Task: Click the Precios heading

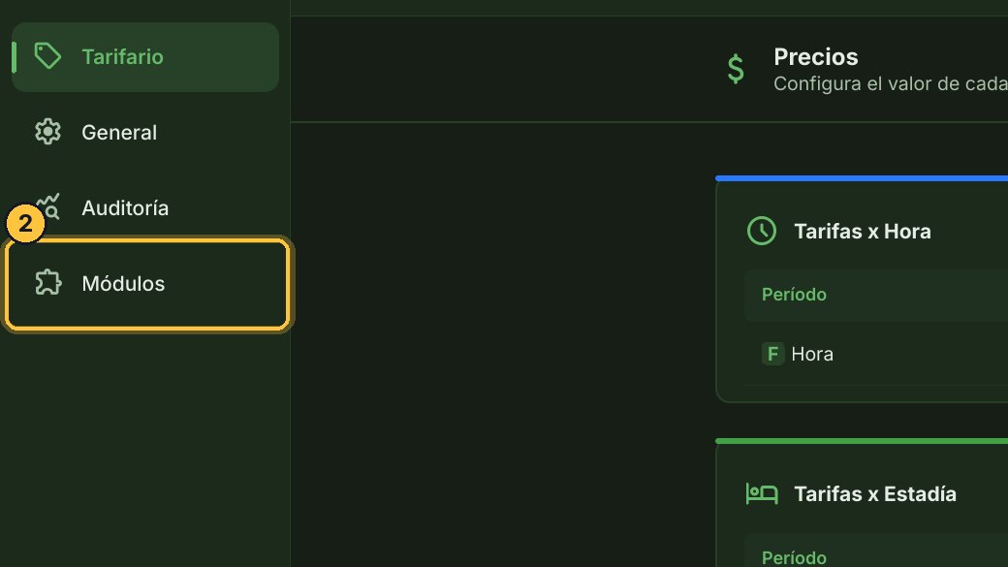Action: tap(816, 56)
